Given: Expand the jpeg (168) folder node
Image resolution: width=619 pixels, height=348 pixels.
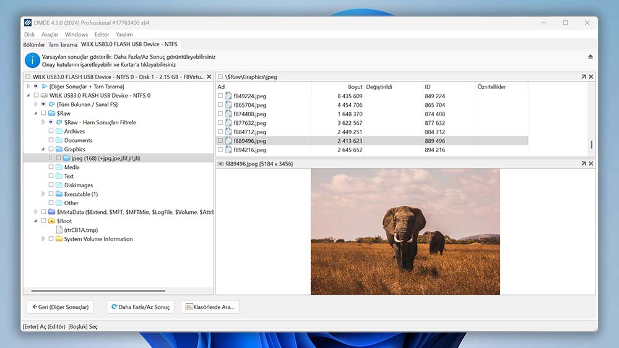Looking at the screenshot, I should (x=51, y=158).
